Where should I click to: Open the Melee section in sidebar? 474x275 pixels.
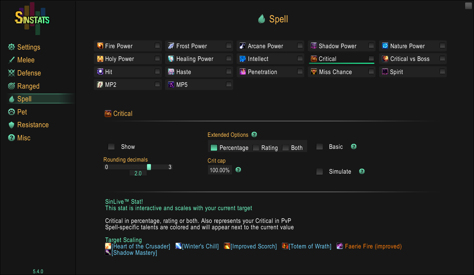click(26, 60)
